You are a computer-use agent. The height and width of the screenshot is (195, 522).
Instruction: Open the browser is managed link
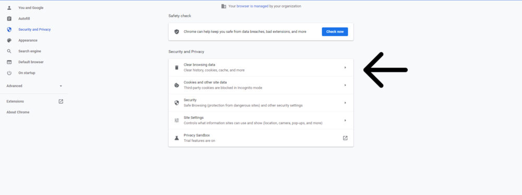[252, 6]
